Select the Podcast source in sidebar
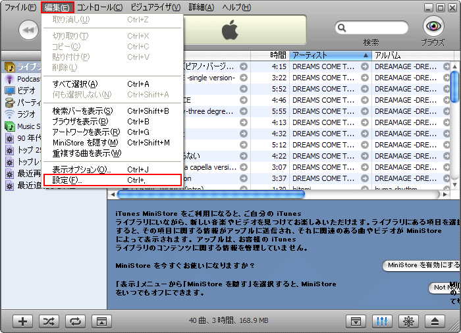 (24, 78)
